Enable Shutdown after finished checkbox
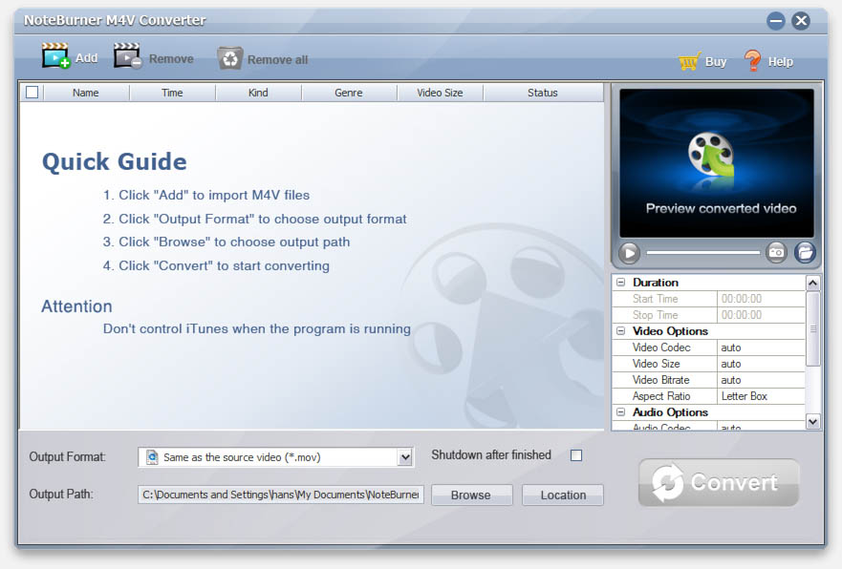The width and height of the screenshot is (842, 569). click(576, 455)
